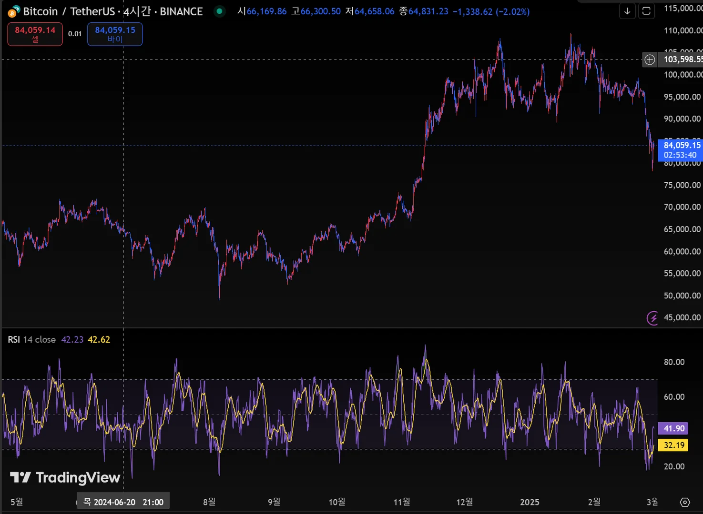Click the 8월 label on the time axis

pyautogui.click(x=209, y=502)
